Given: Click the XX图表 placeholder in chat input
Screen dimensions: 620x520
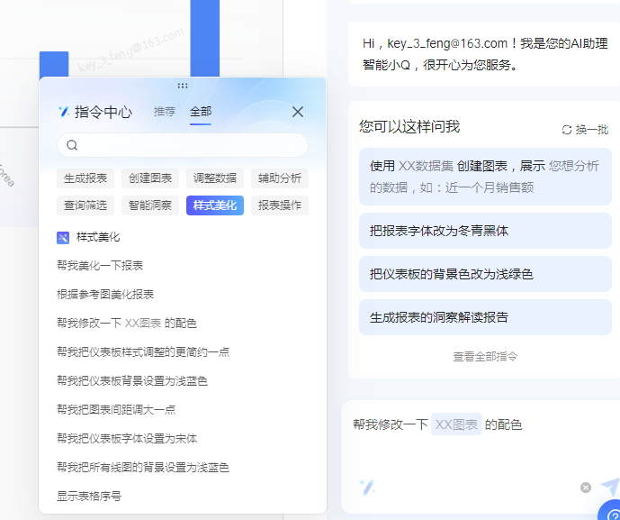Looking at the screenshot, I should (456, 424).
